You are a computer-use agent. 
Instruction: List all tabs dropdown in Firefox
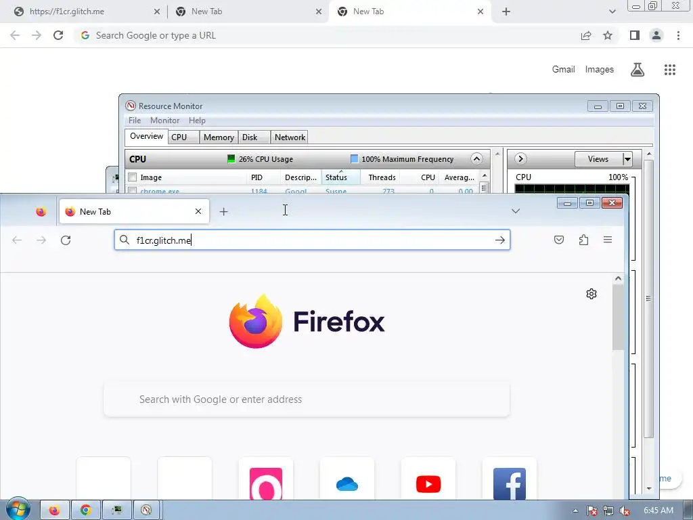516,211
